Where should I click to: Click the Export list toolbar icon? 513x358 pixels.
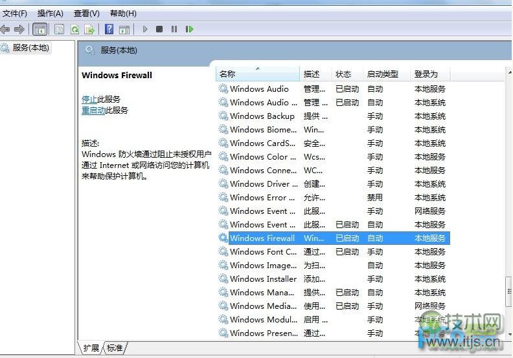[x=89, y=29]
